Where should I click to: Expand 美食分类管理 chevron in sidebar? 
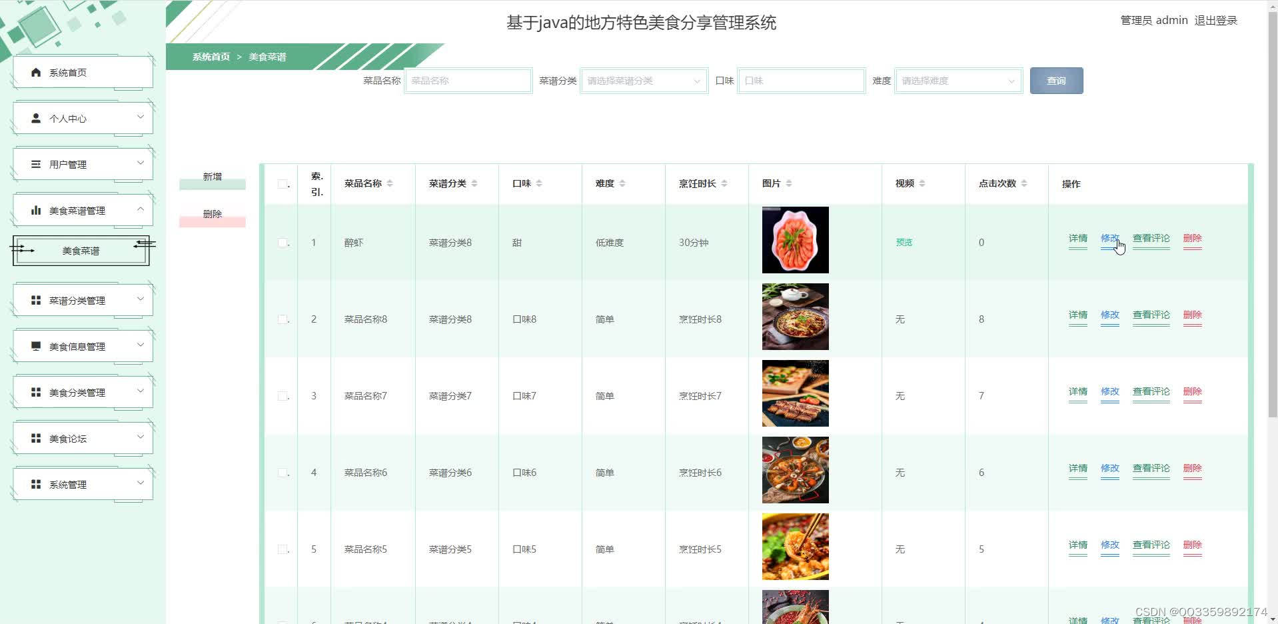point(141,391)
